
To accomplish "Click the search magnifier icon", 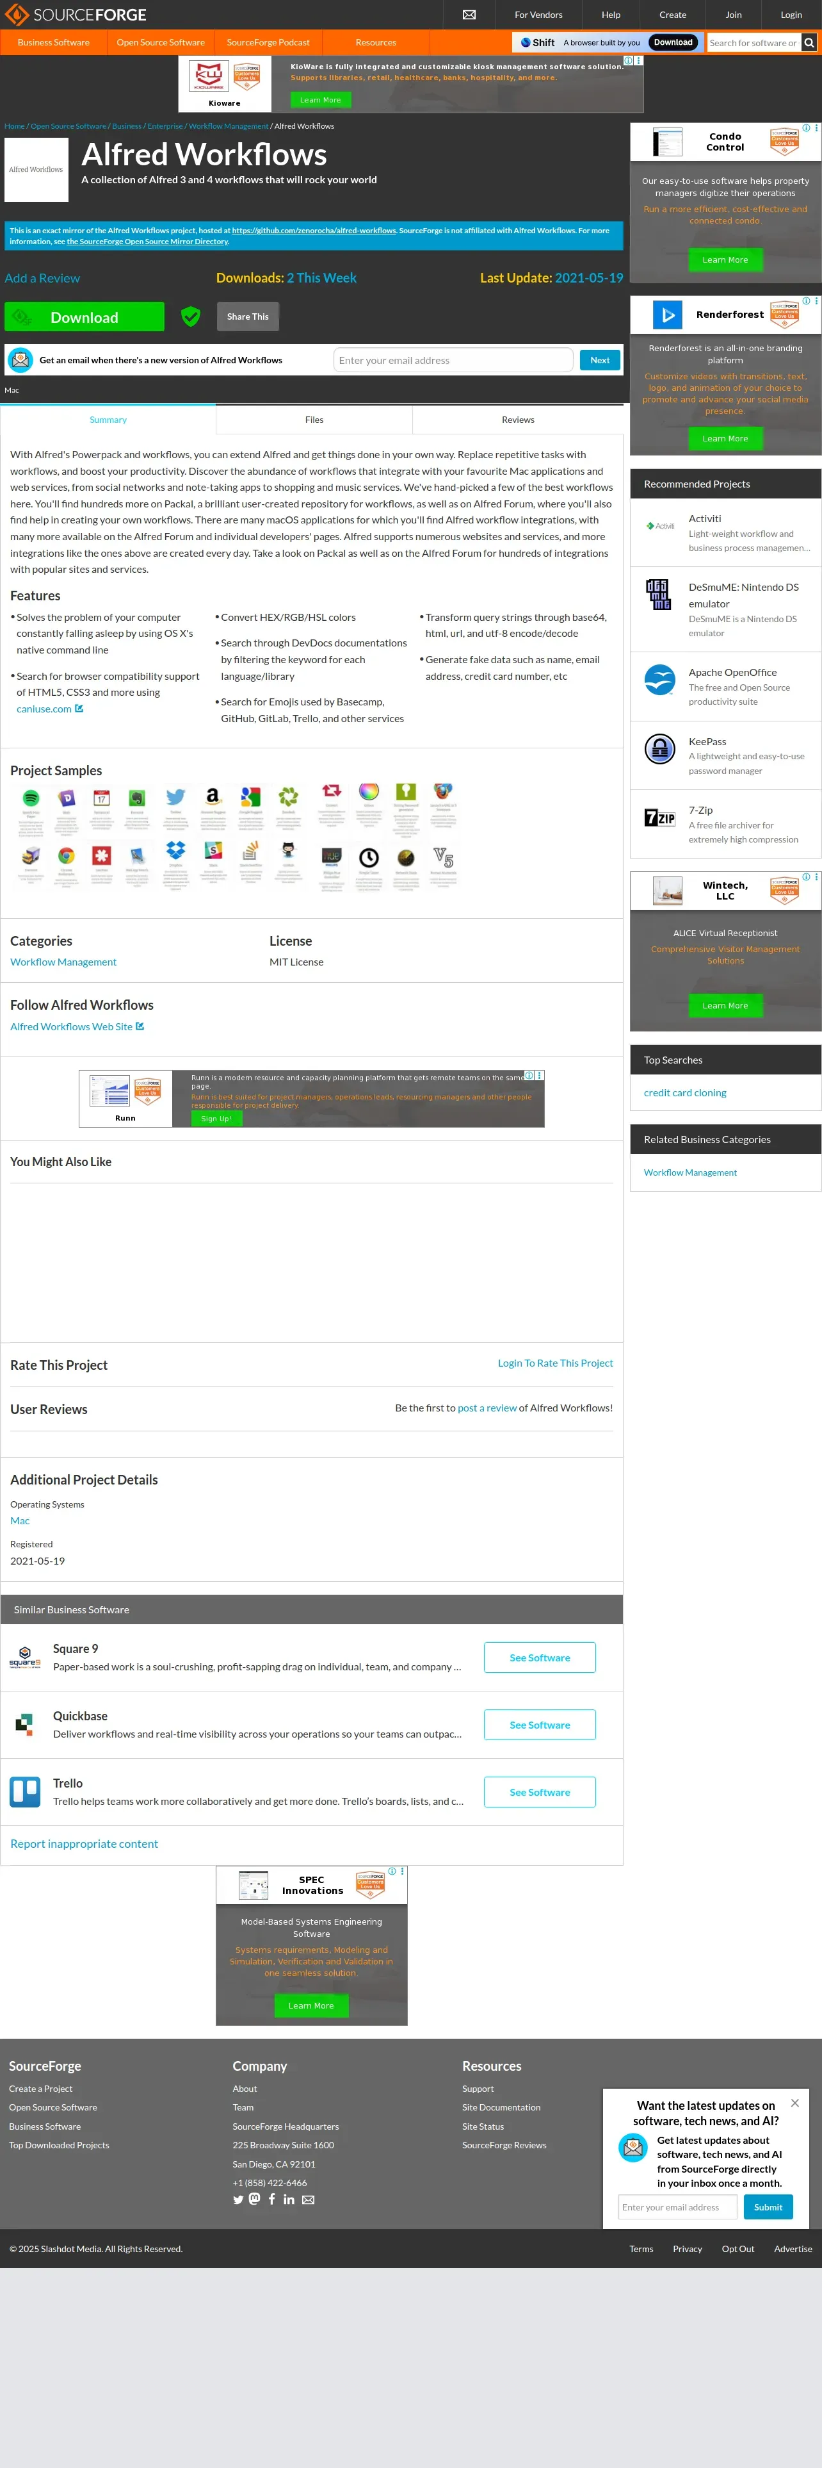I will tap(810, 42).
